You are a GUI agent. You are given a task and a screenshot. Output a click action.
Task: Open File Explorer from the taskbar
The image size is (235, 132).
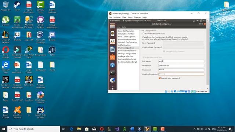click(79, 129)
